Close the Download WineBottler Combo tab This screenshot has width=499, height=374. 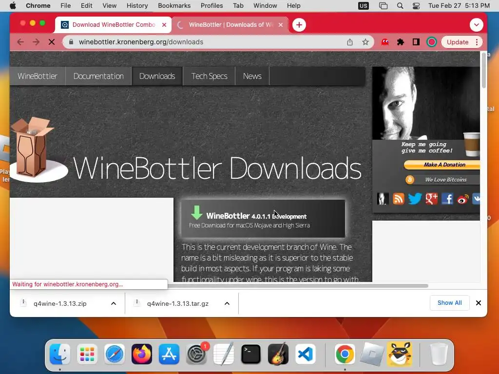[164, 25]
